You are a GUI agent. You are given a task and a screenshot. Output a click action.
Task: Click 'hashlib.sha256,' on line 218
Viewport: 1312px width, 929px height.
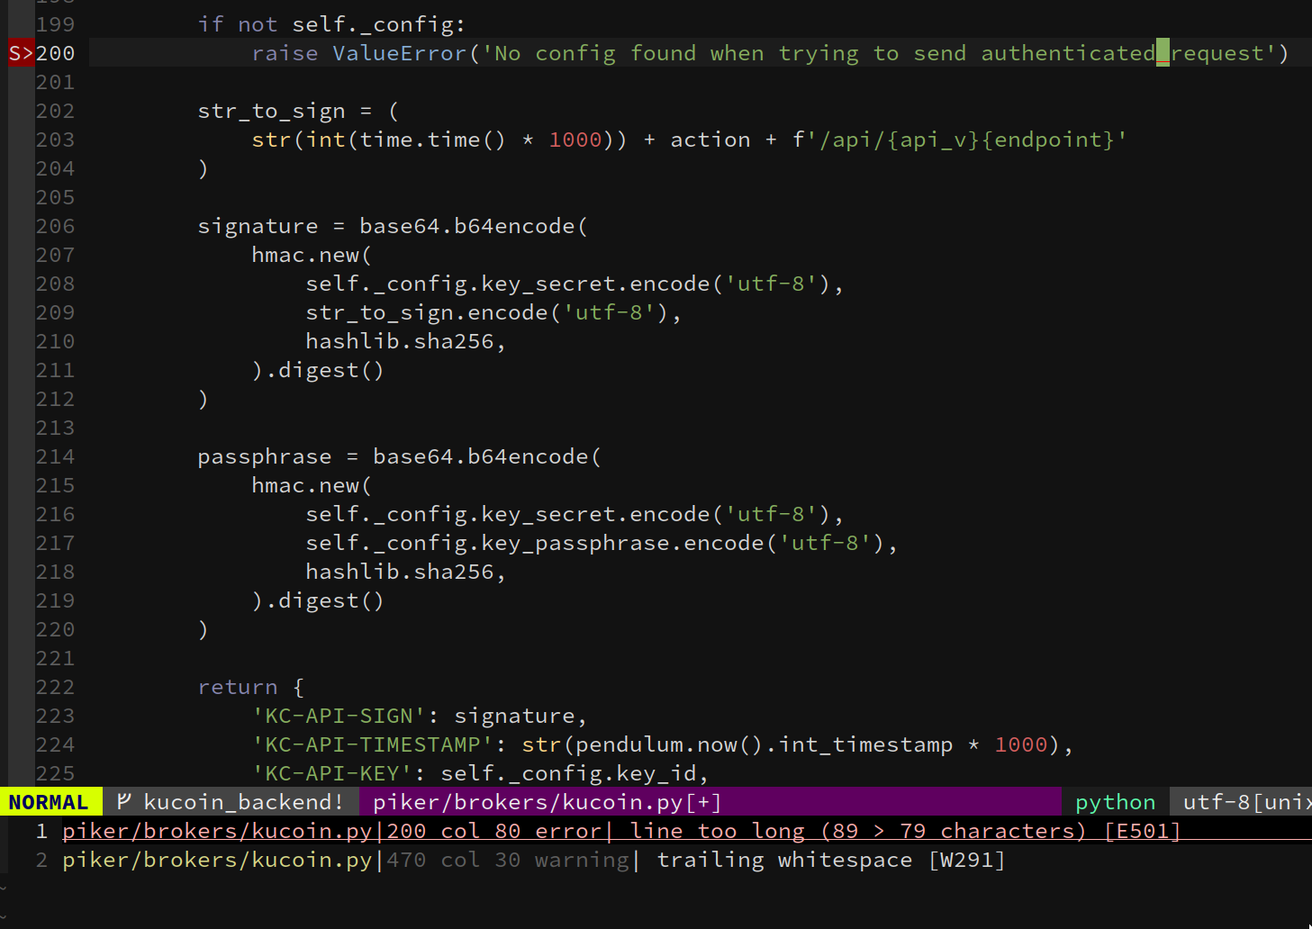(406, 572)
